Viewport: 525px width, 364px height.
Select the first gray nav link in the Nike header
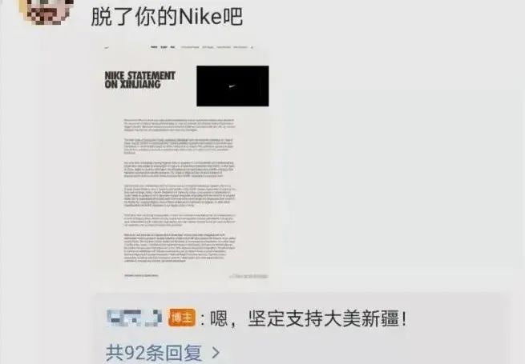(x=190, y=47)
